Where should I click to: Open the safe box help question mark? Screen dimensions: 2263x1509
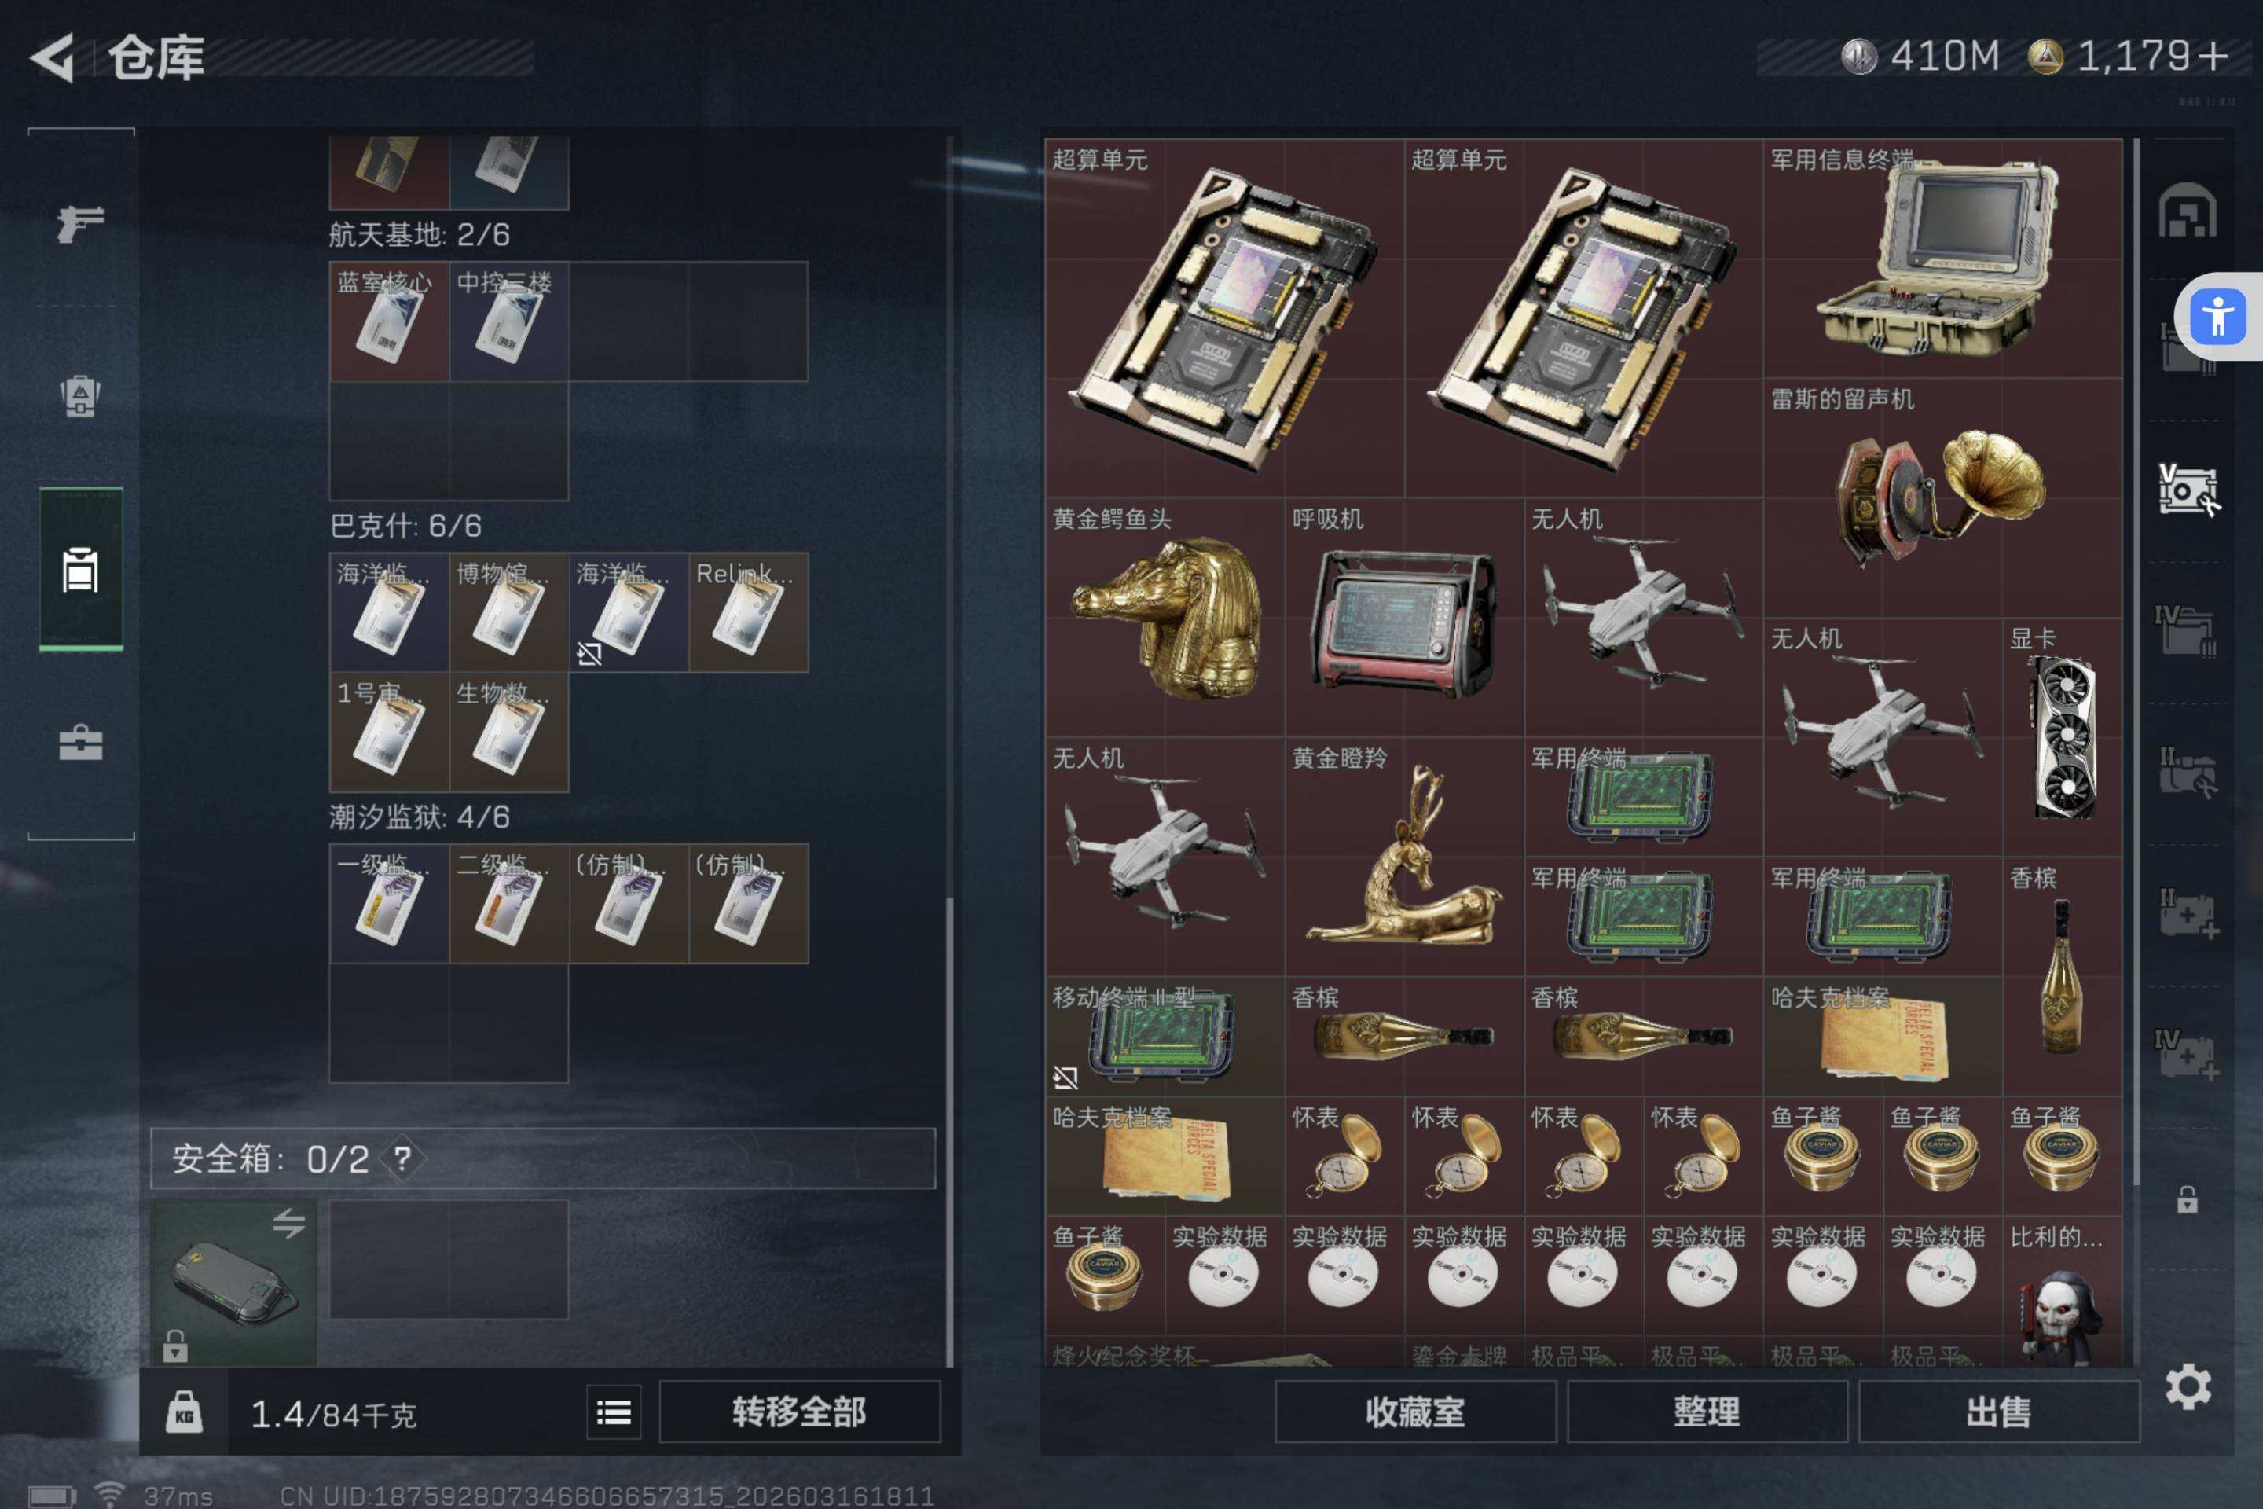pyautogui.click(x=402, y=1158)
